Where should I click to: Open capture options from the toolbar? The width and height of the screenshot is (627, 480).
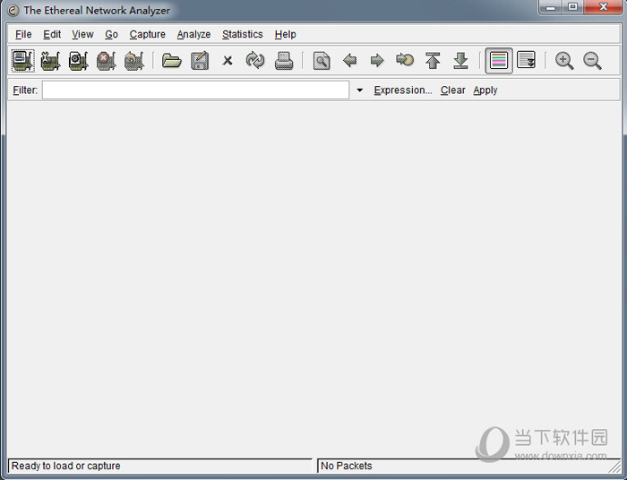pos(50,61)
